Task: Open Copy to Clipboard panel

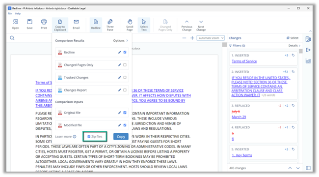Action: click(60, 25)
